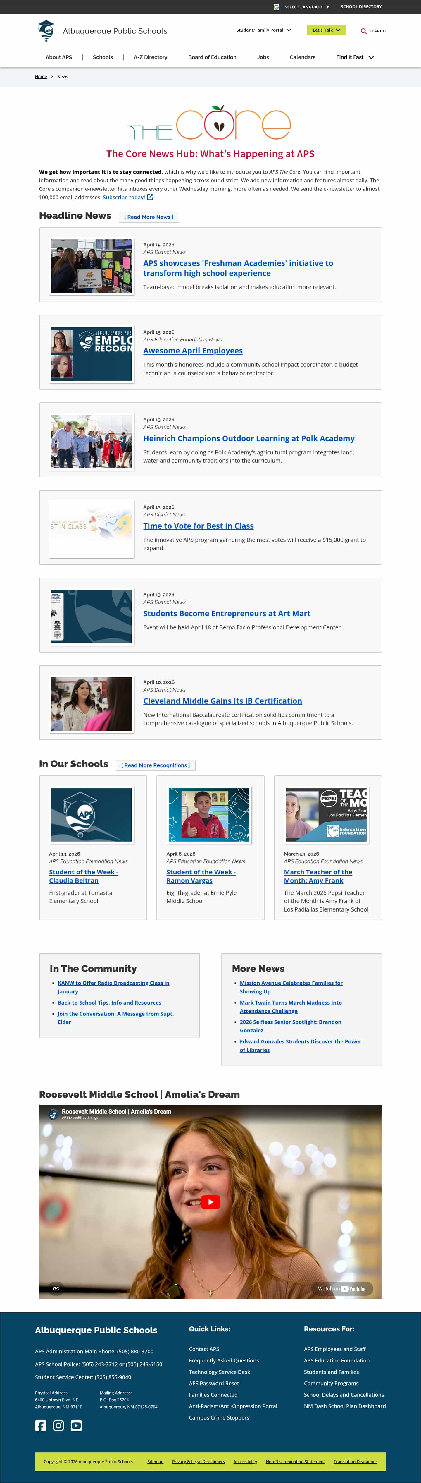Expand the Find It Fast menu
Image resolution: width=421 pixels, height=1483 pixels.
(x=355, y=58)
